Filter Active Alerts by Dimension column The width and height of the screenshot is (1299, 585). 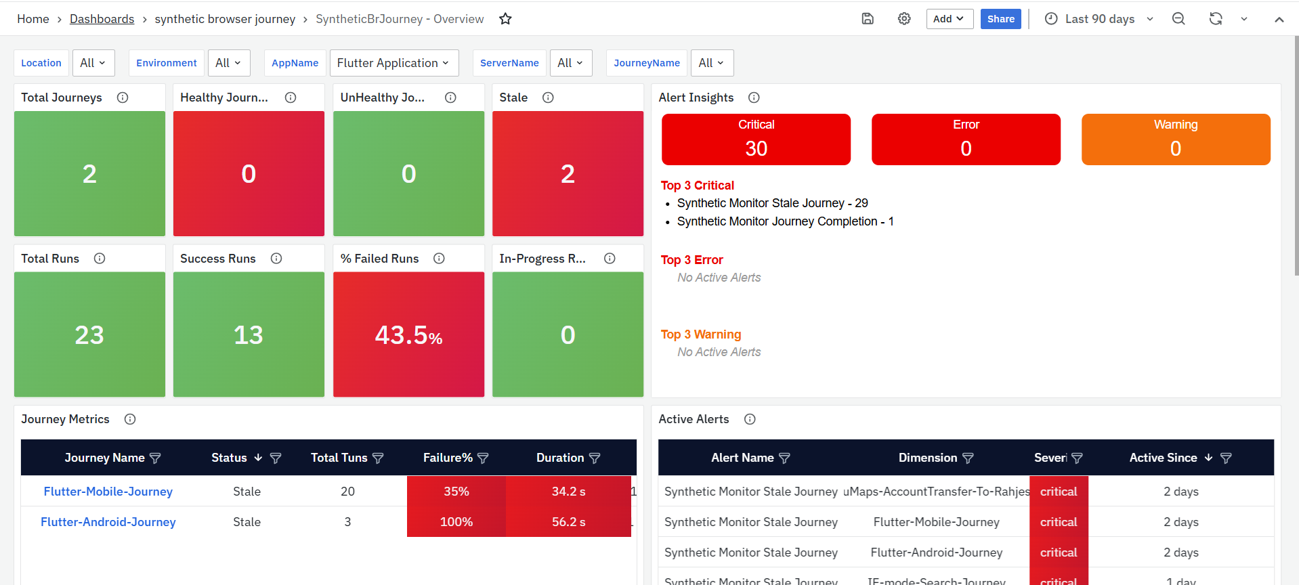tap(968, 458)
